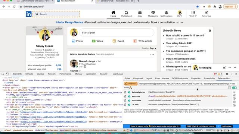
Task: Click the Start a post field
Action: pos(117,32)
